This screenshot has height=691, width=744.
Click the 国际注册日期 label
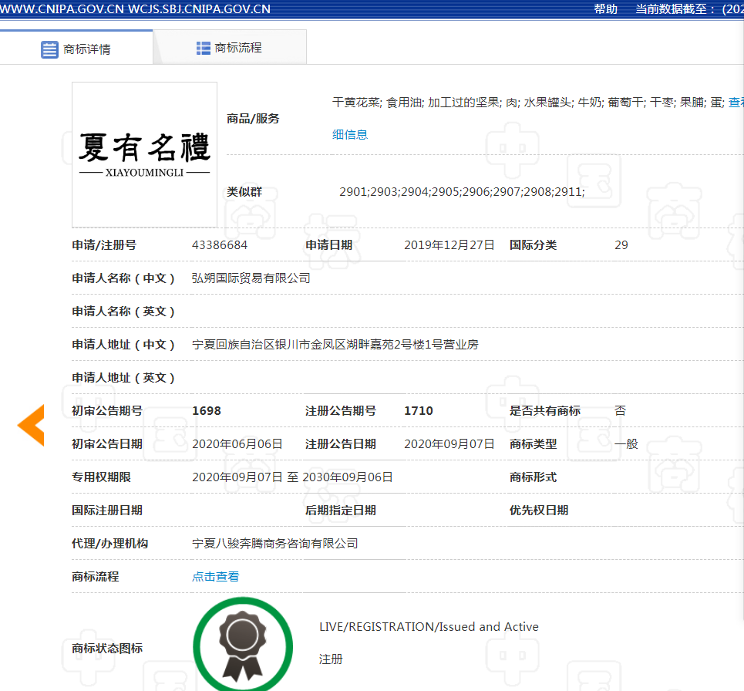[x=106, y=511]
